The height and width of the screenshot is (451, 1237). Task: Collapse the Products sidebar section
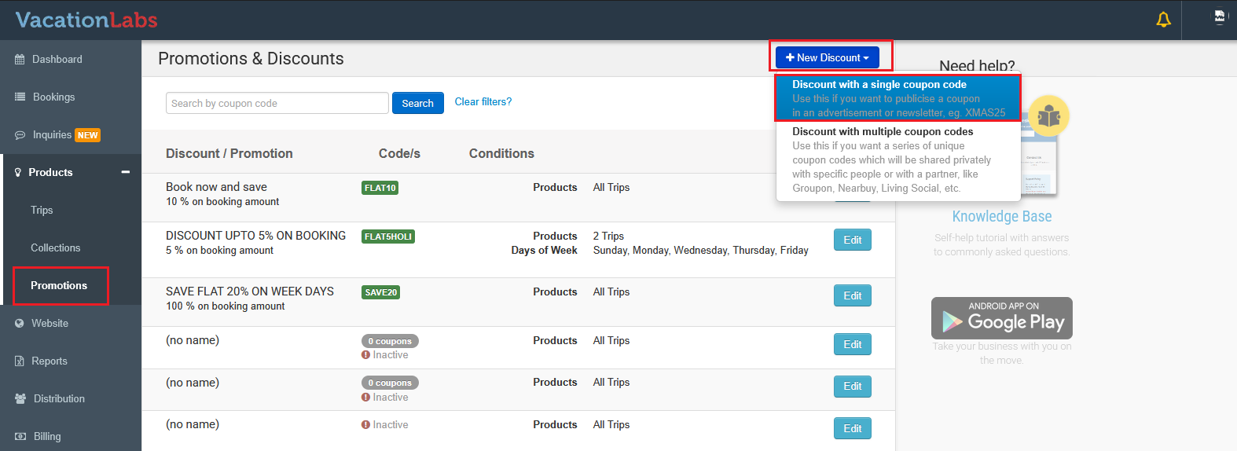125,173
